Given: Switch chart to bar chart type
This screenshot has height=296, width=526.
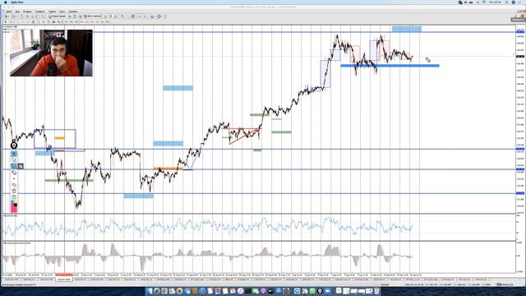Looking at the screenshot, I should point(105,16).
